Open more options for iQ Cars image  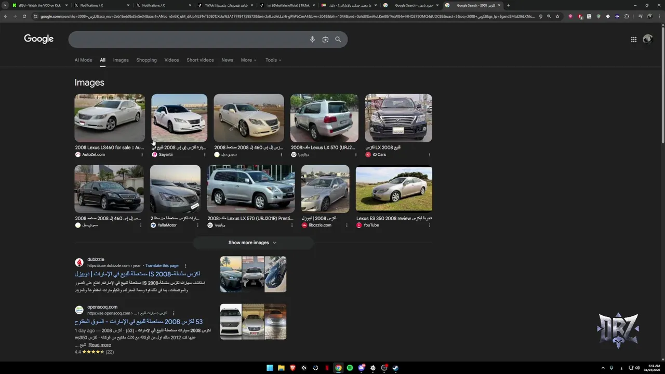click(x=430, y=155)
